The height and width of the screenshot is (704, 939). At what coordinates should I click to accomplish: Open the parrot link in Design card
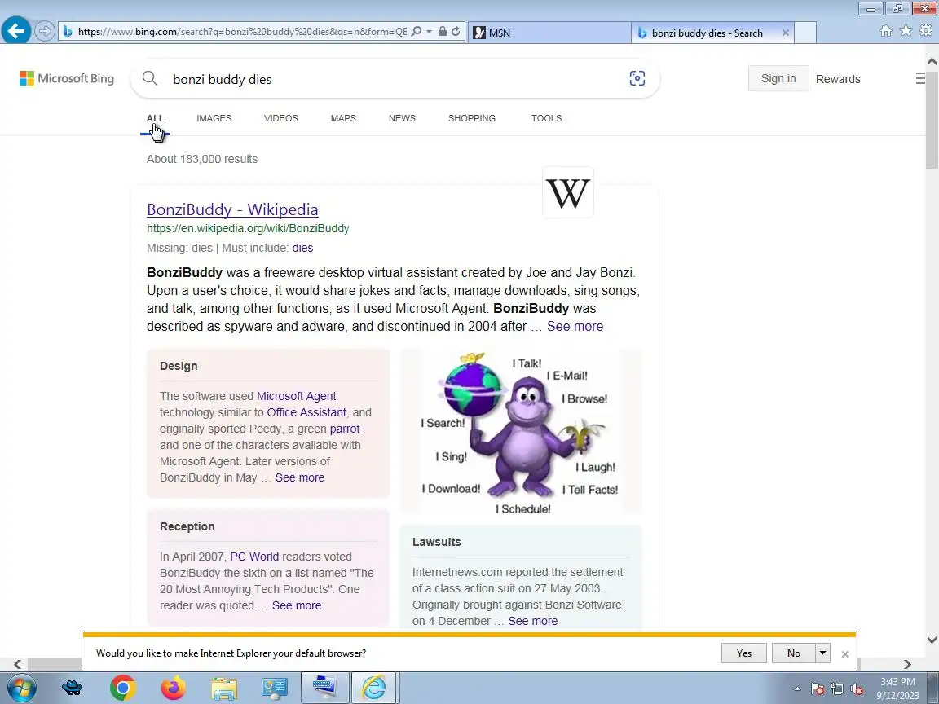tap(344, 429)
